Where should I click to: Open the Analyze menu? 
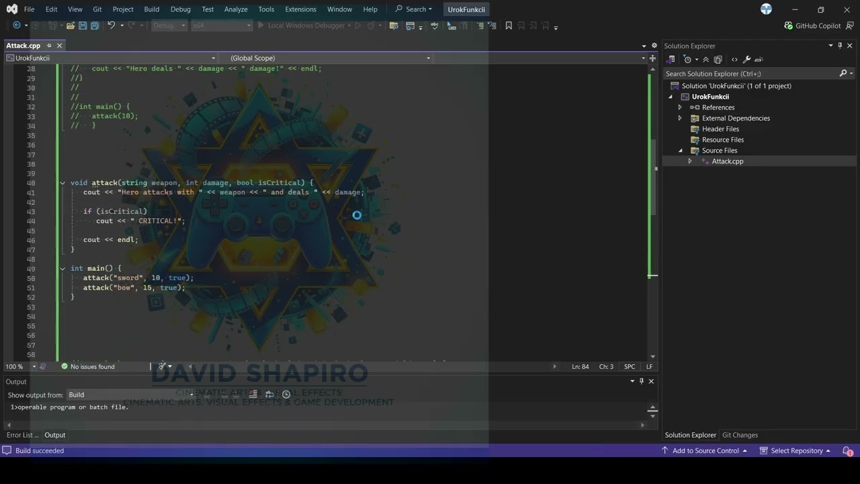236,9
